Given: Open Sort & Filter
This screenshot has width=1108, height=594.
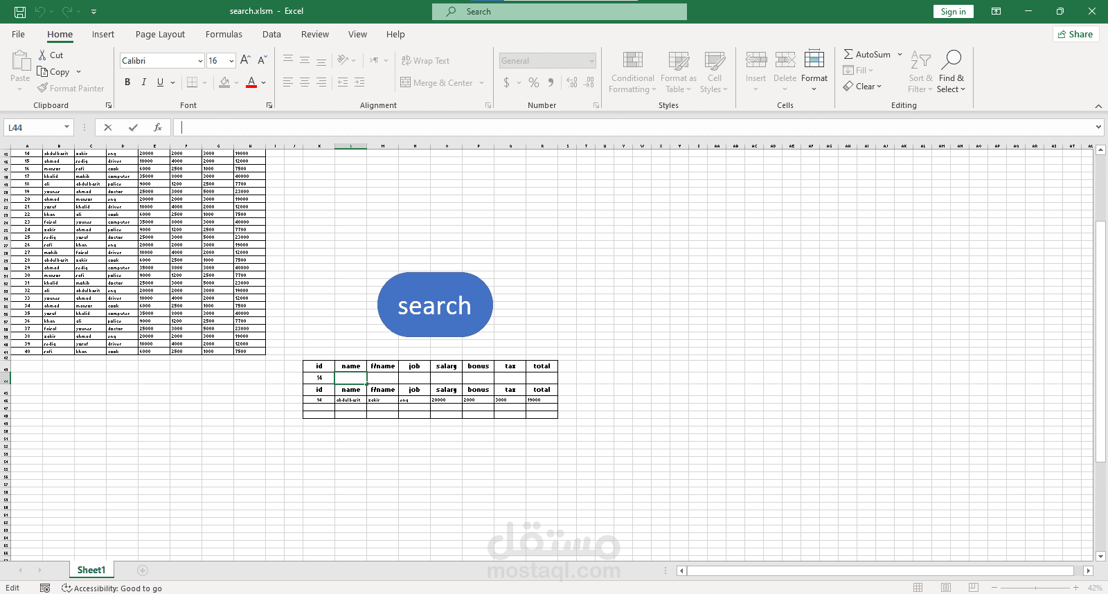Looking at the screenshot, I should [x=920, y=72].
